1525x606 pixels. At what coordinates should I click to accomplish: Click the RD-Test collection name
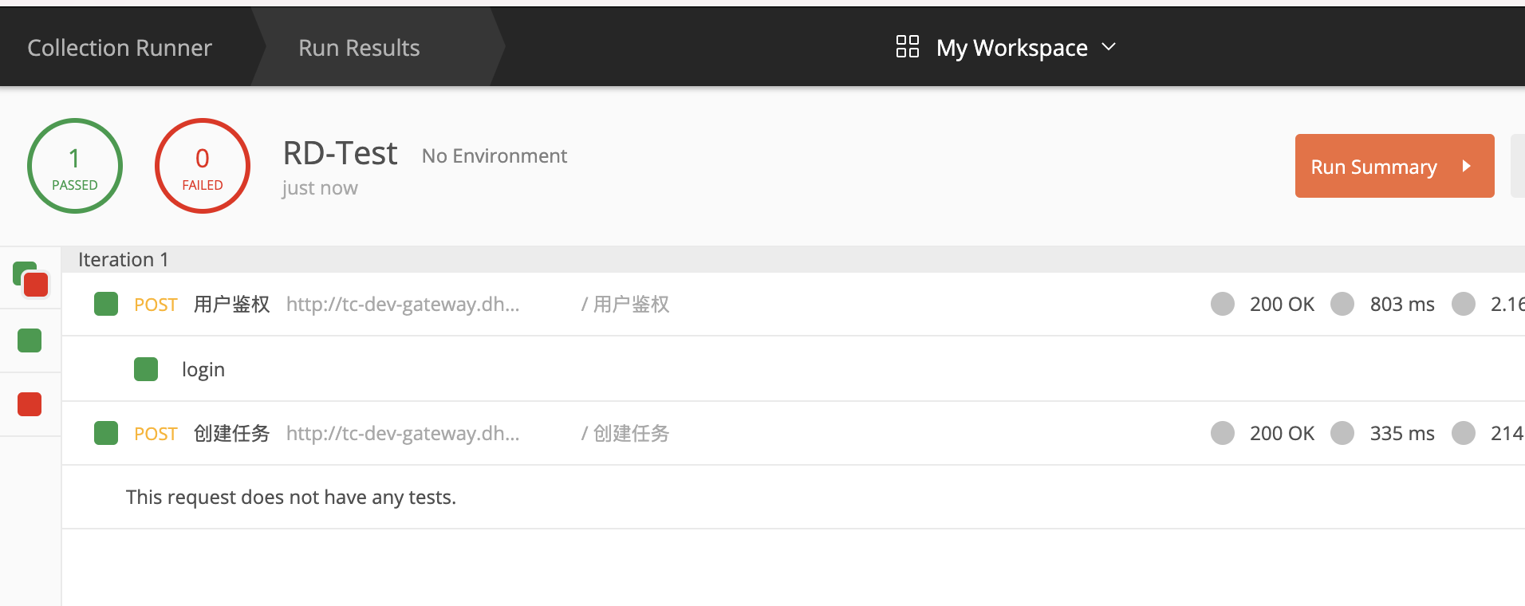[340, 153]
